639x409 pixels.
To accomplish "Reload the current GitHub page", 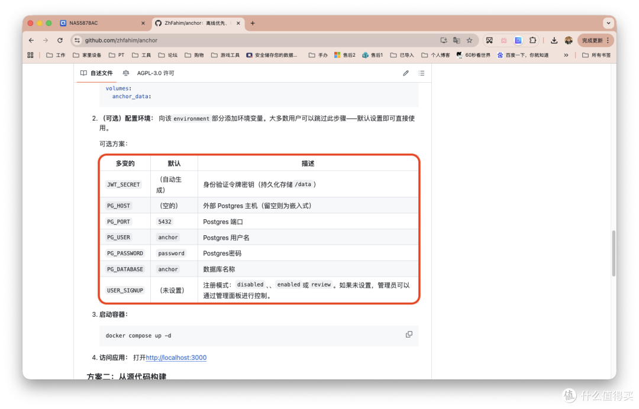I will [60, 40].
